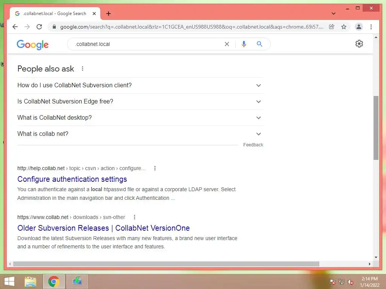Open File Explorer from taskbar
The image size is (386, 289).
point(30,281)
